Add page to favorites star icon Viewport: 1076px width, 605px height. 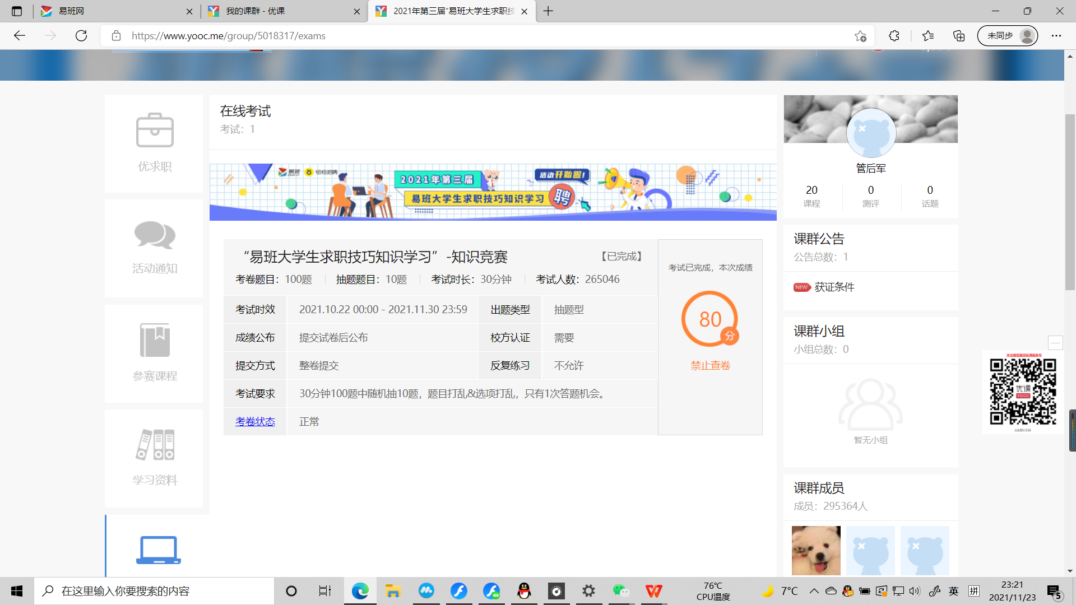[861, 36]
